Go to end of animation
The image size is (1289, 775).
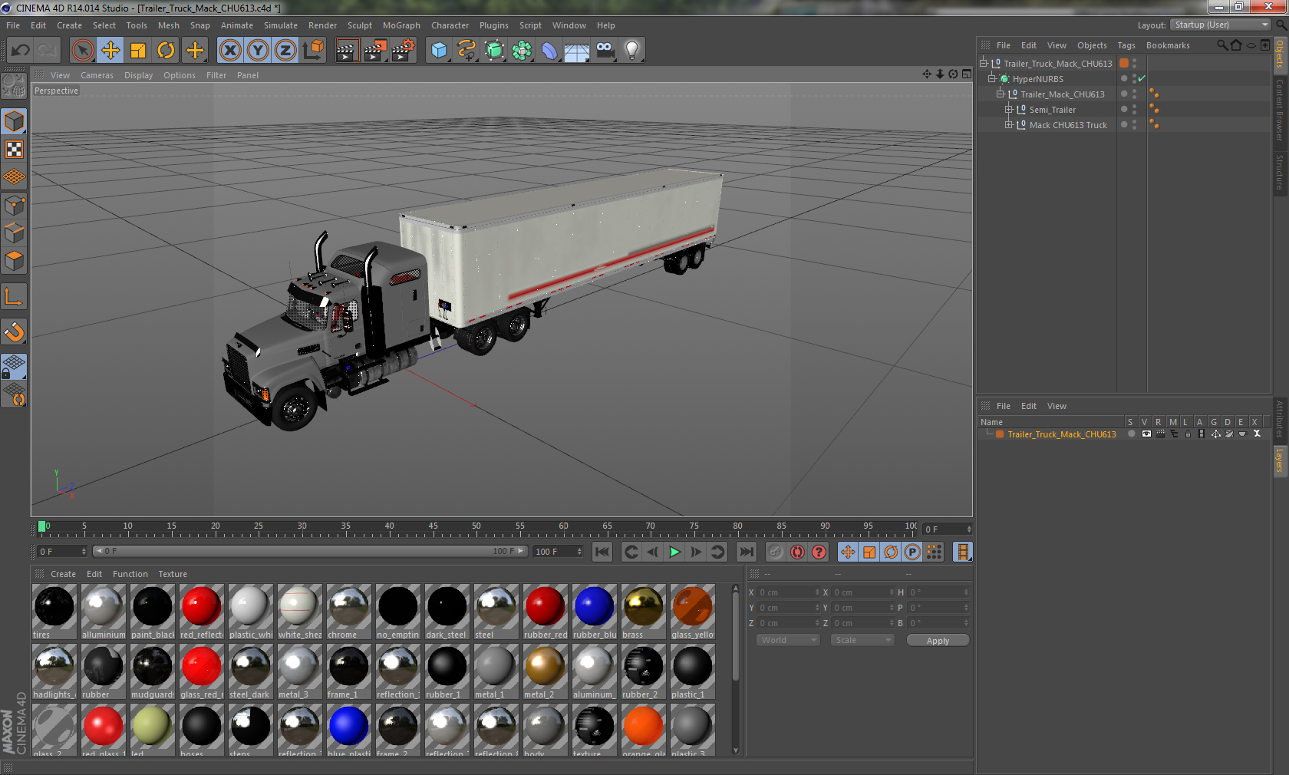[x=746, y=552]
